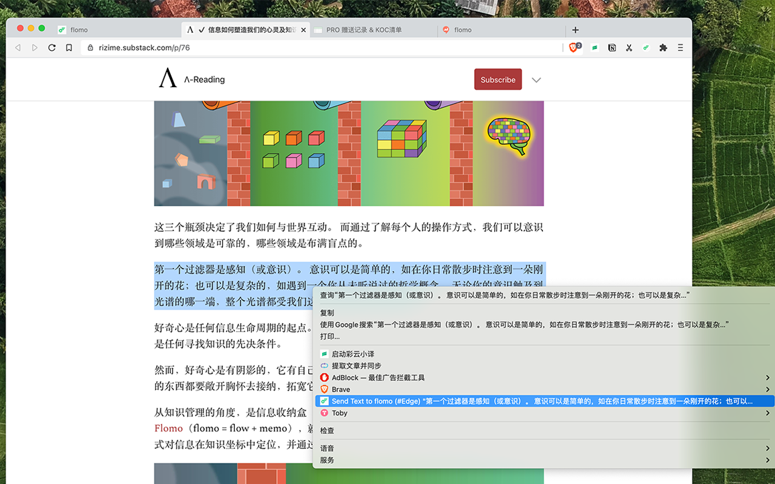Open the extensions puzzle-piece icon

pyautogui.click(x=663, y=47)
